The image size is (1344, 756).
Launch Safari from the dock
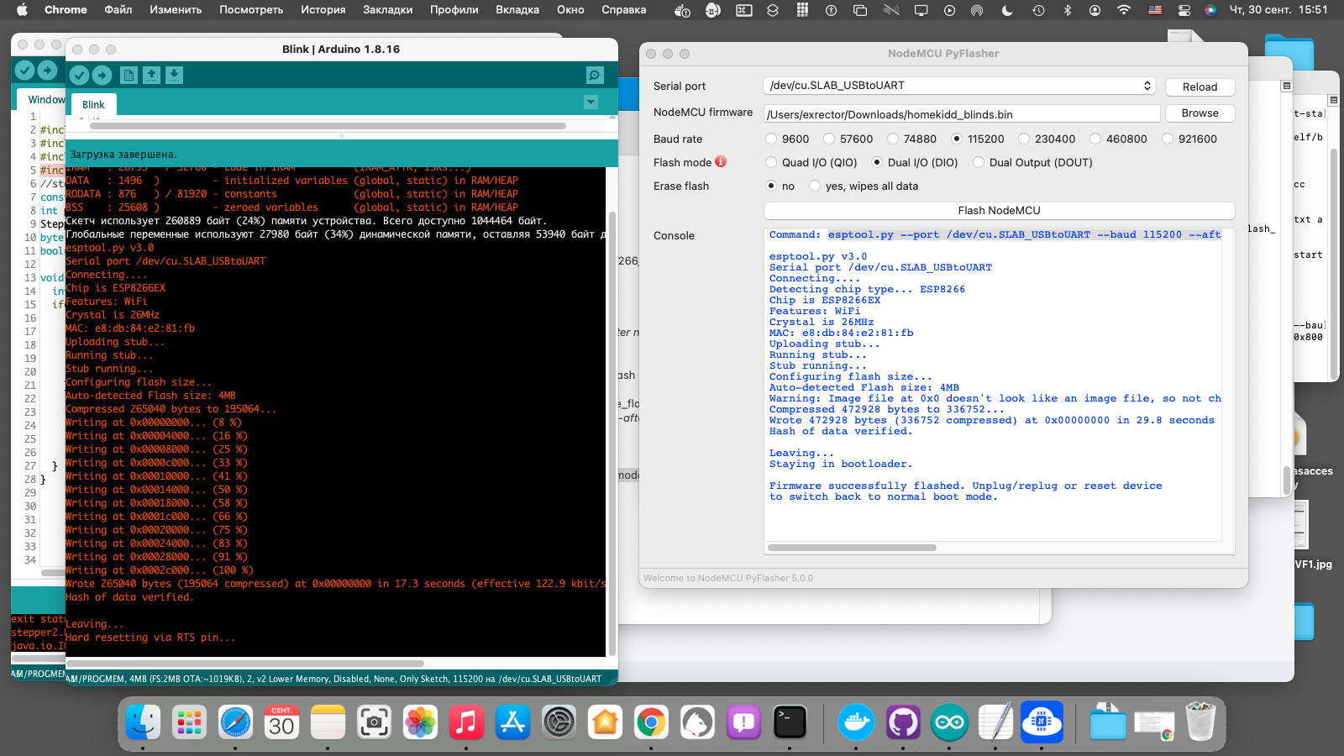coord(235,722)
